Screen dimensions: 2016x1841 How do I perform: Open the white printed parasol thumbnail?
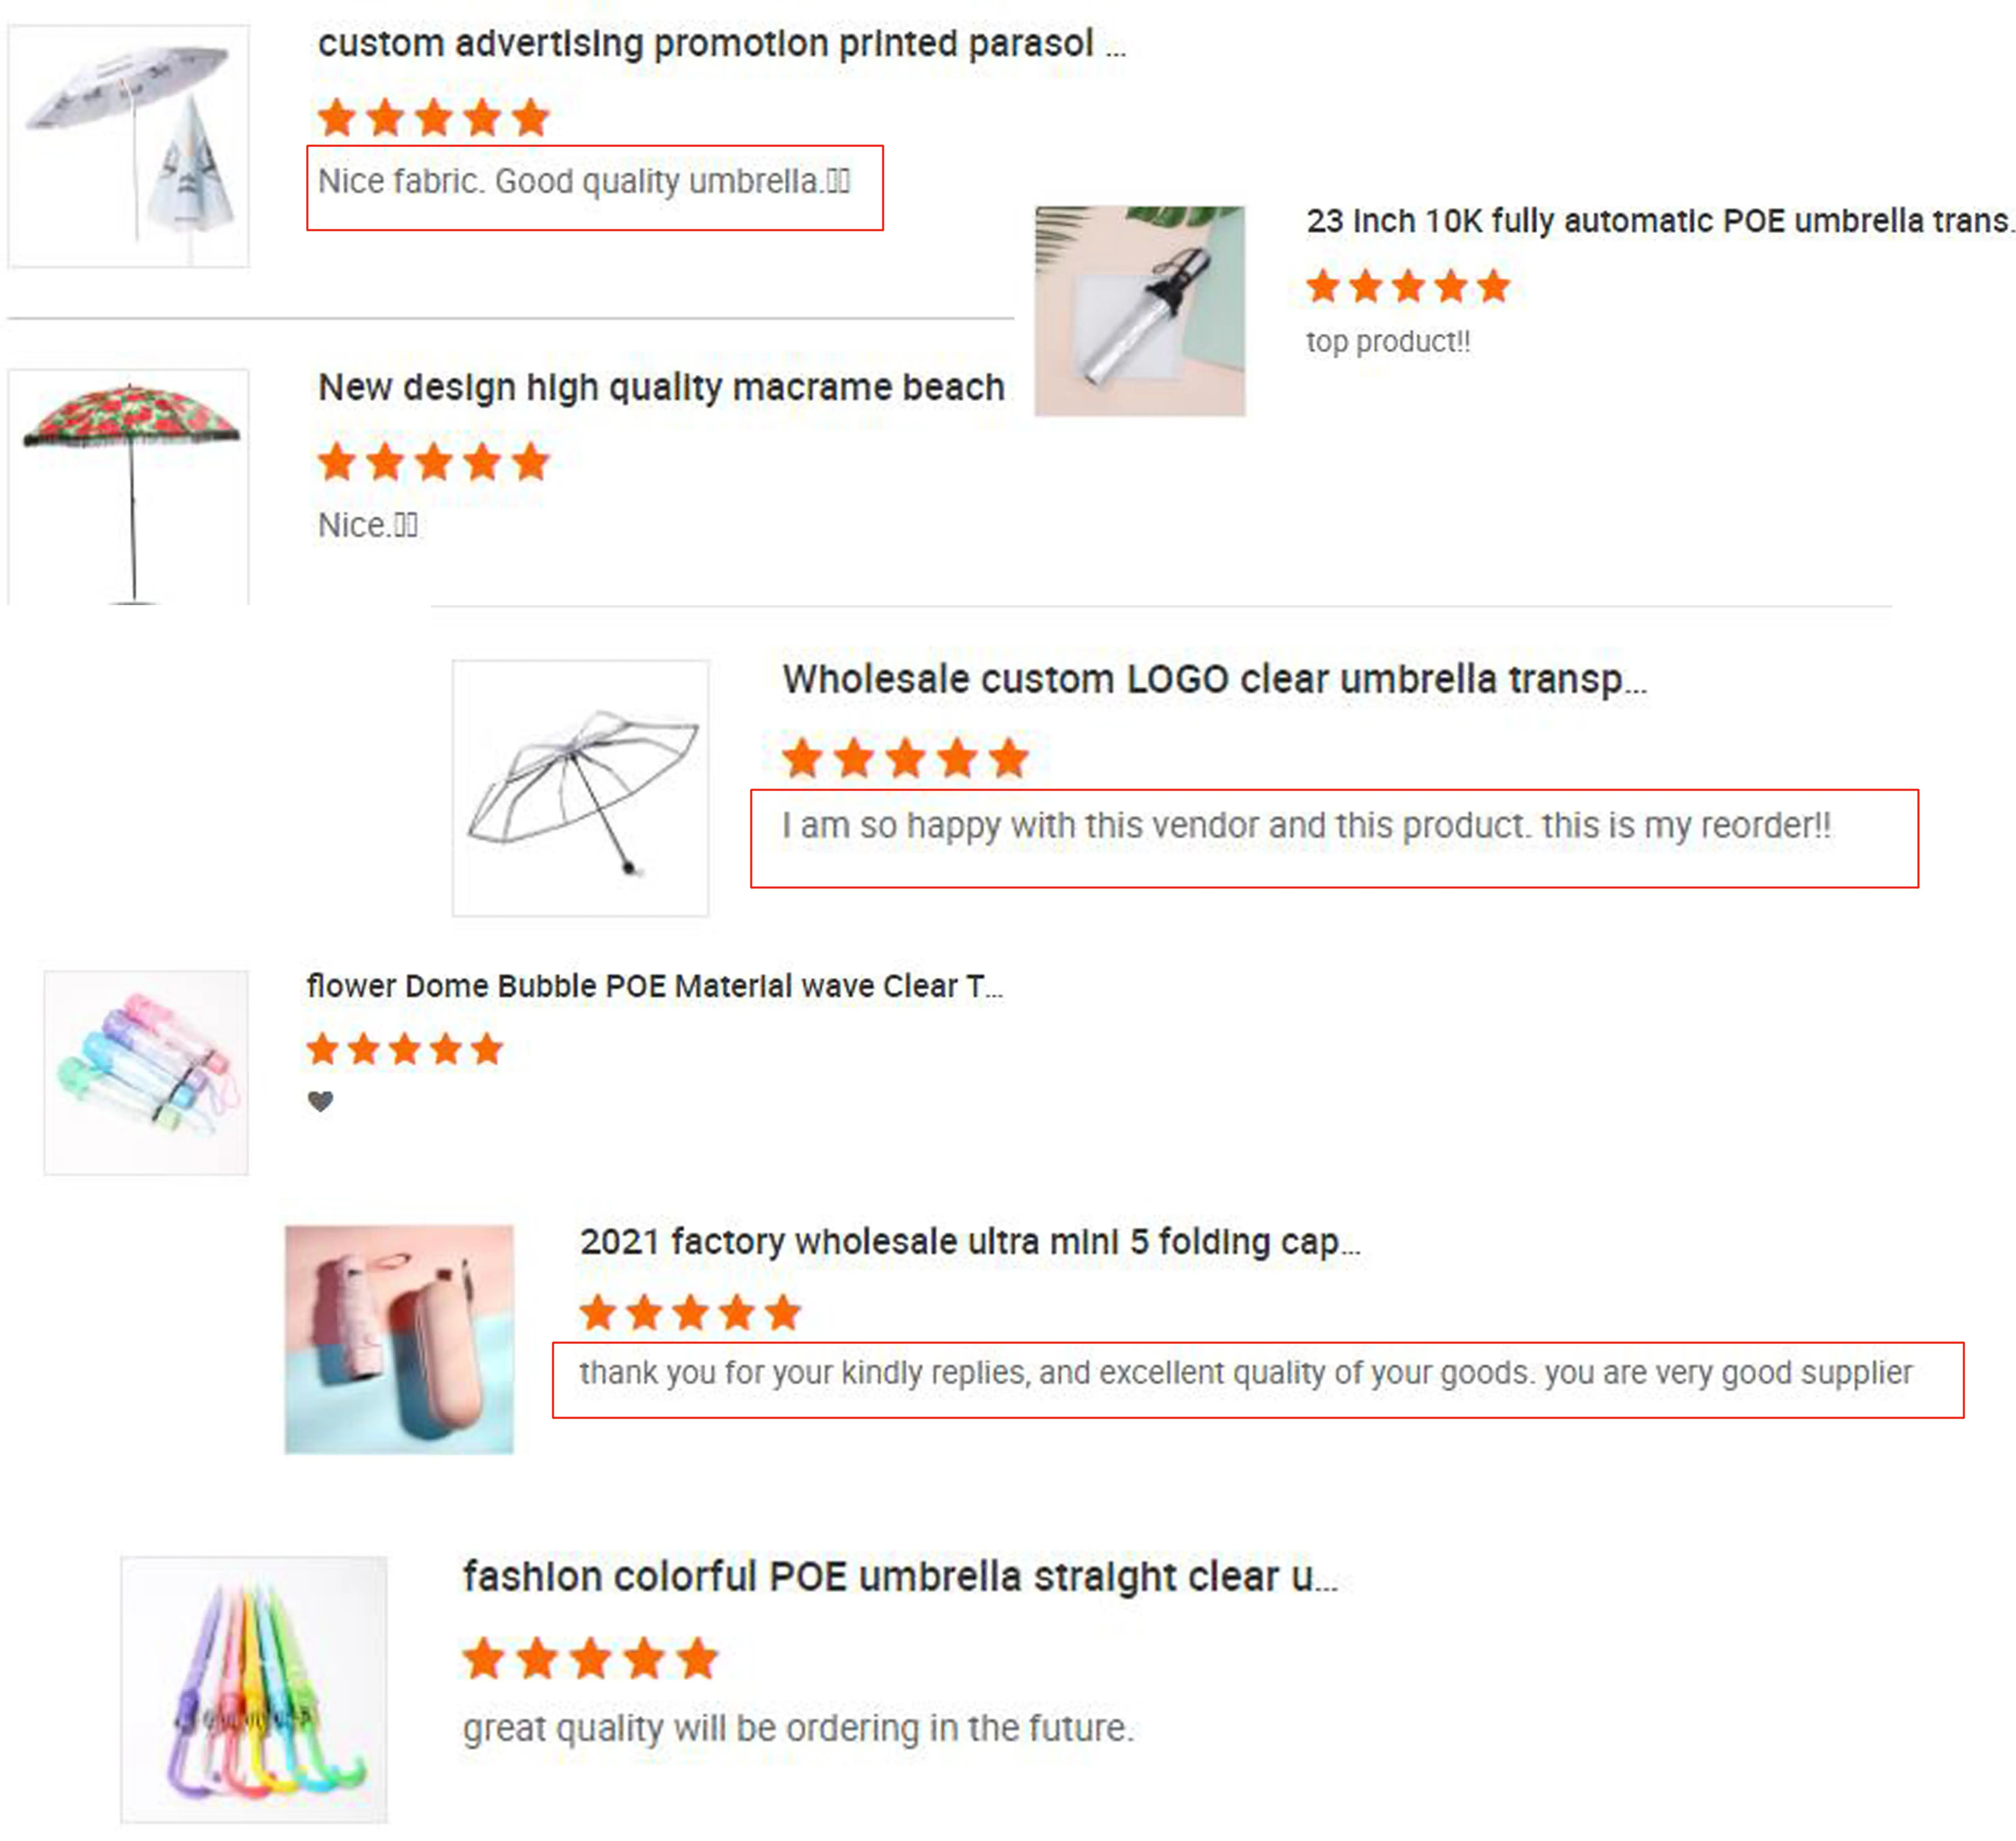pyautogui.click(x=129, y=146)
